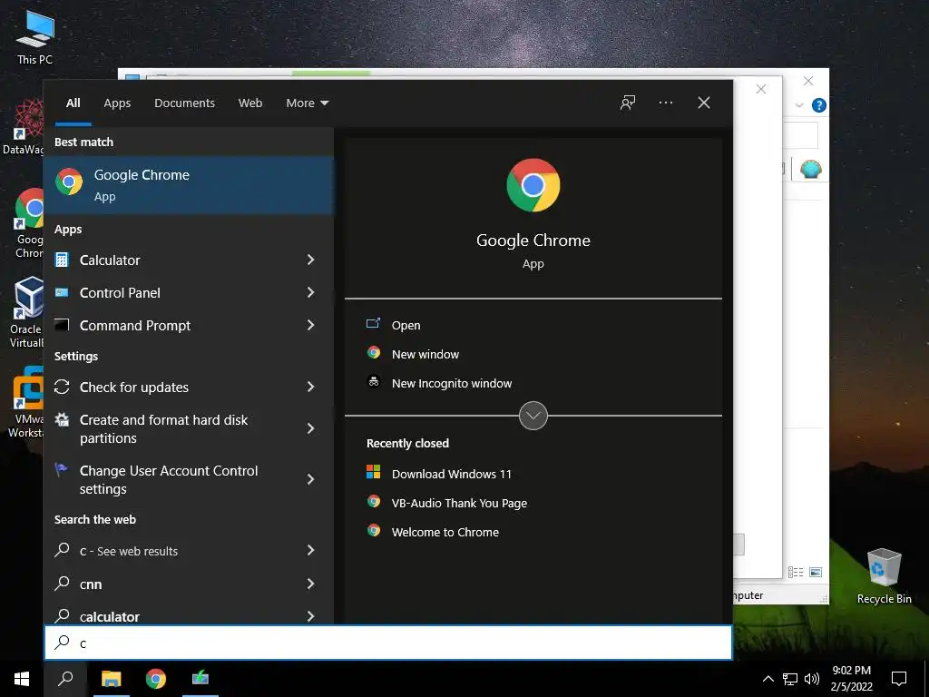
Task: Open the notification center icon
Action: point(899,679)
